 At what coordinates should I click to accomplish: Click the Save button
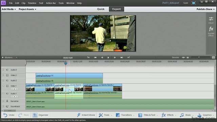coord(185,3)
